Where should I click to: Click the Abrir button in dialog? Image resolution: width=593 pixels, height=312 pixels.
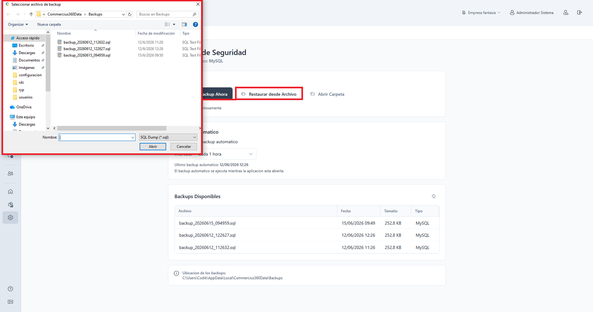(153, 147)
